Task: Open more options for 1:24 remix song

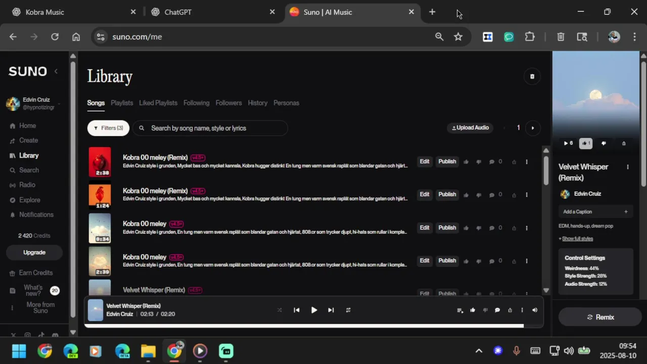Action: point(527,195)
